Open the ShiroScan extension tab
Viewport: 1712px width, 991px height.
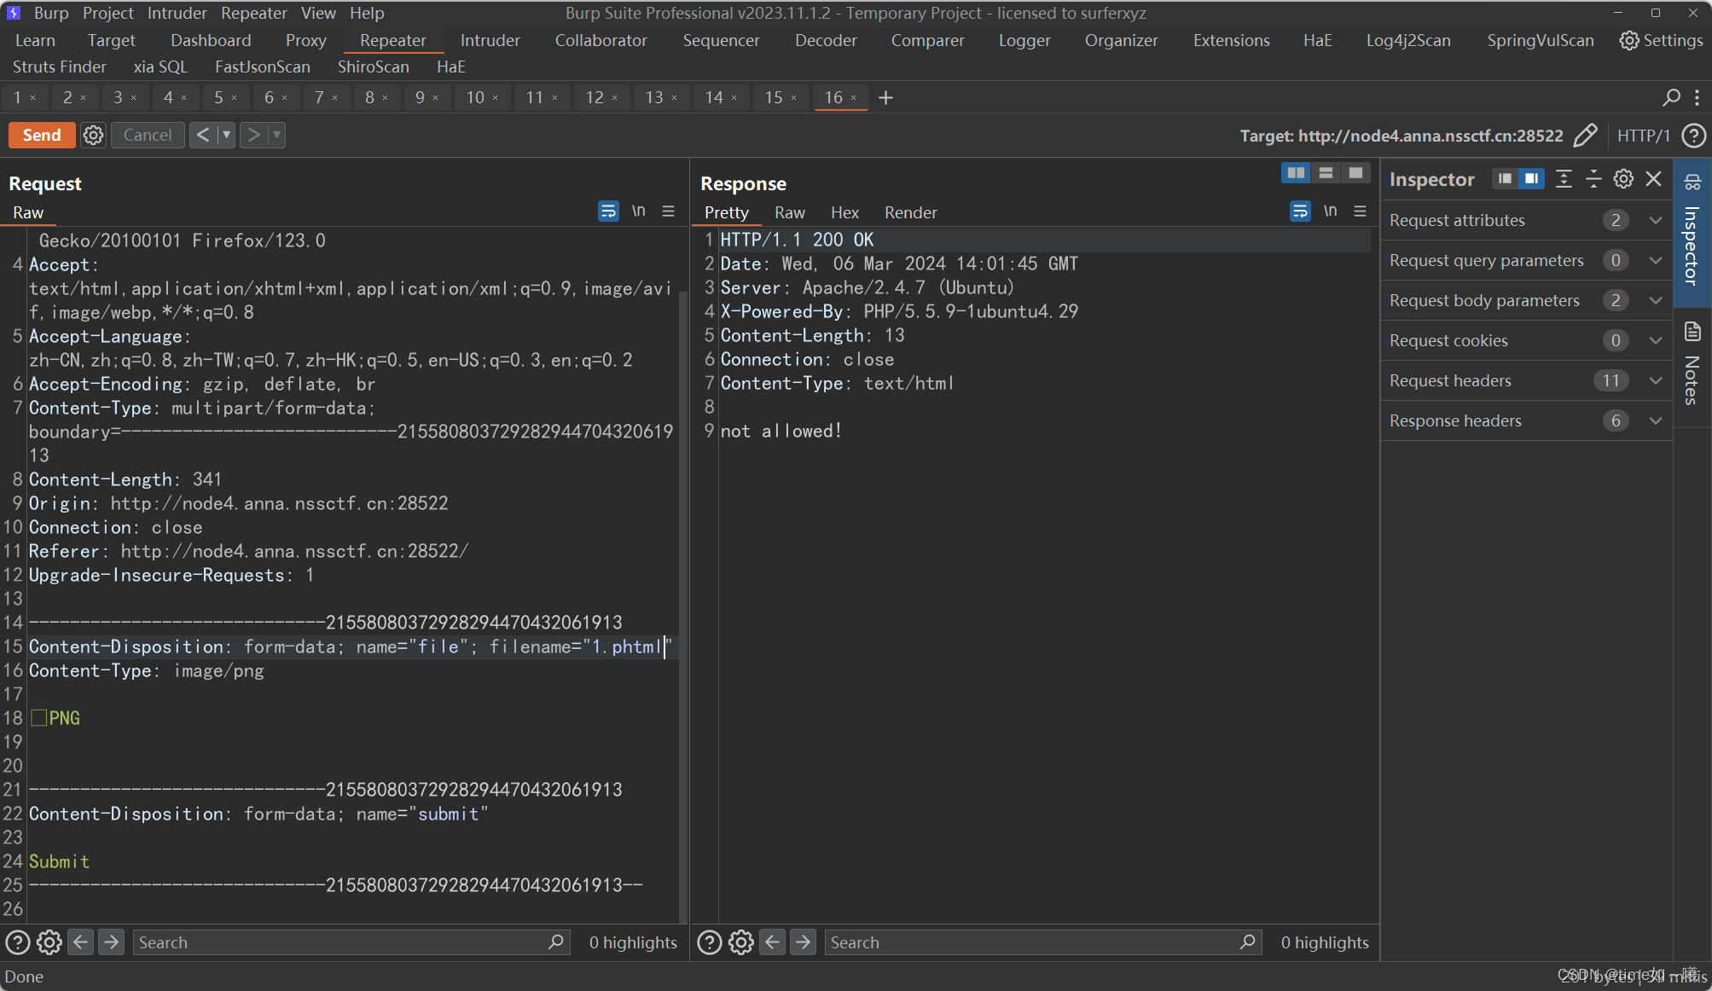pyautogui.click(x=373, y=67)
